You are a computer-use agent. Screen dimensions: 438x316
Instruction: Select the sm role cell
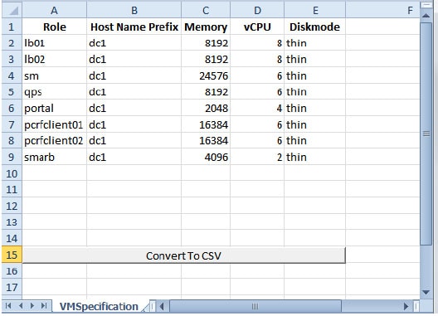[x=55, y=75]
